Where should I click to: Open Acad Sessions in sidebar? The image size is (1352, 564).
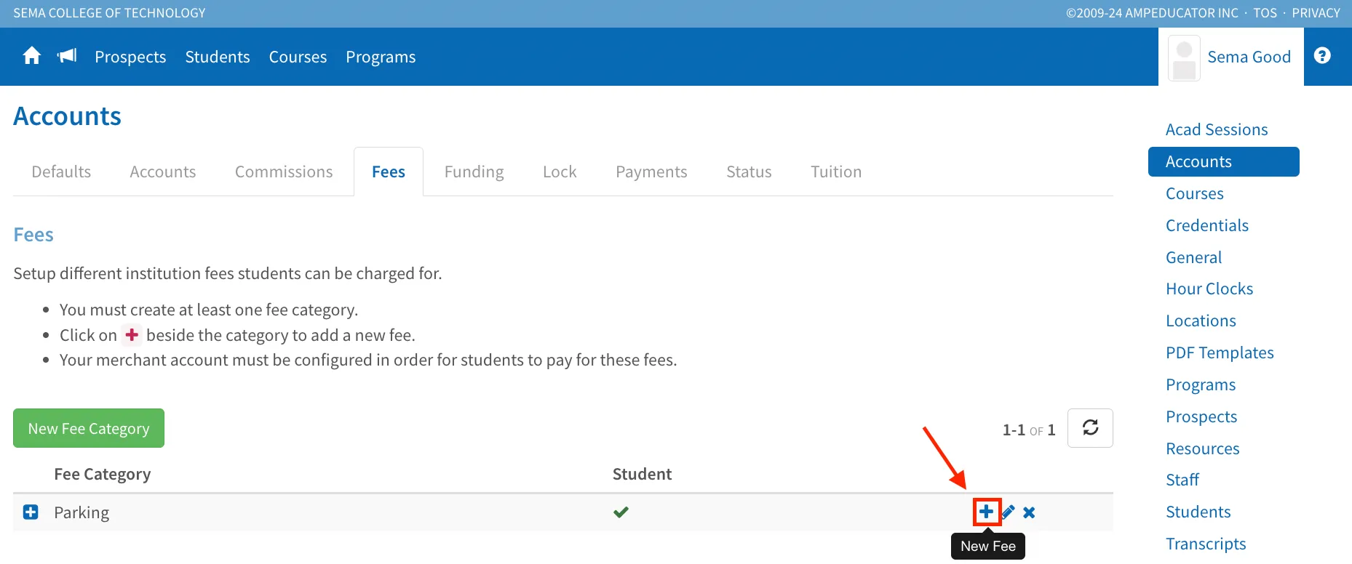(x=1217, y=129)
